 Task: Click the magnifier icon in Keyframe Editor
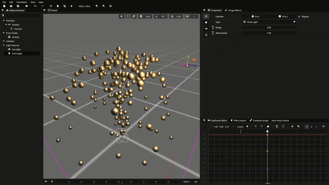point(299,127)
